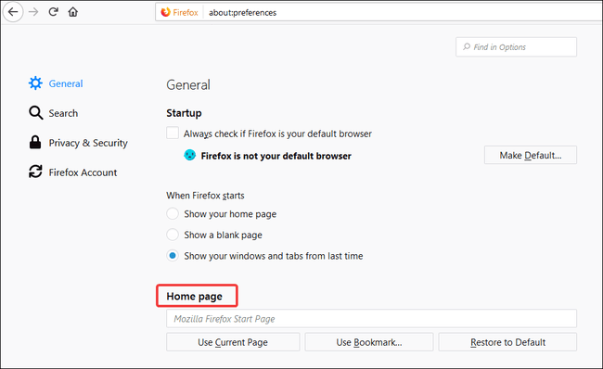Click the When Firefox starts label
The image size is (603, 369).
click(x=205, y=196)
